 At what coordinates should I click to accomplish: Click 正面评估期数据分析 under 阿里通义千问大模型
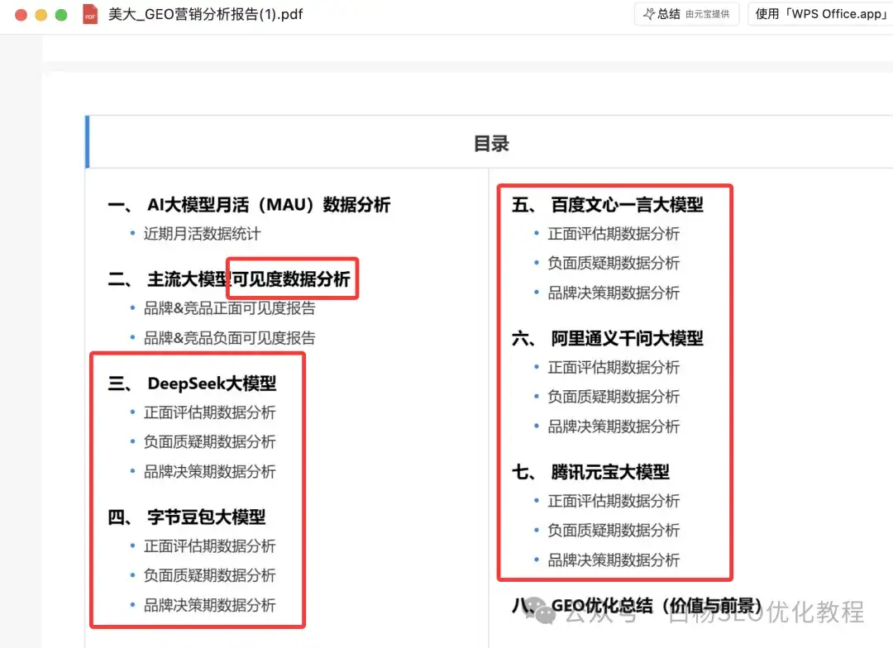(614, 367)
